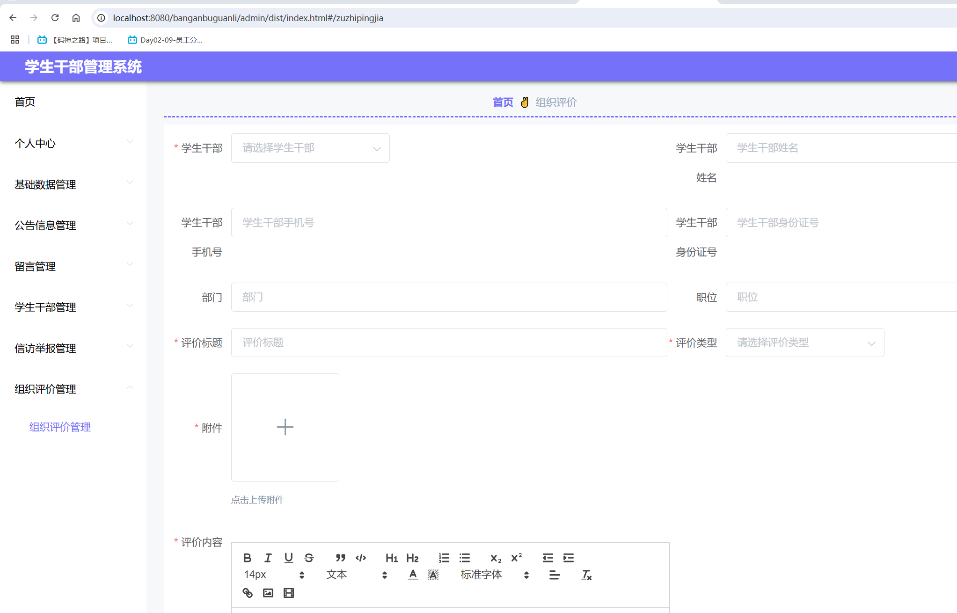Open text background color picker
Image resolution: width=957 pixels, height=613 pixels.
[433, 575]
